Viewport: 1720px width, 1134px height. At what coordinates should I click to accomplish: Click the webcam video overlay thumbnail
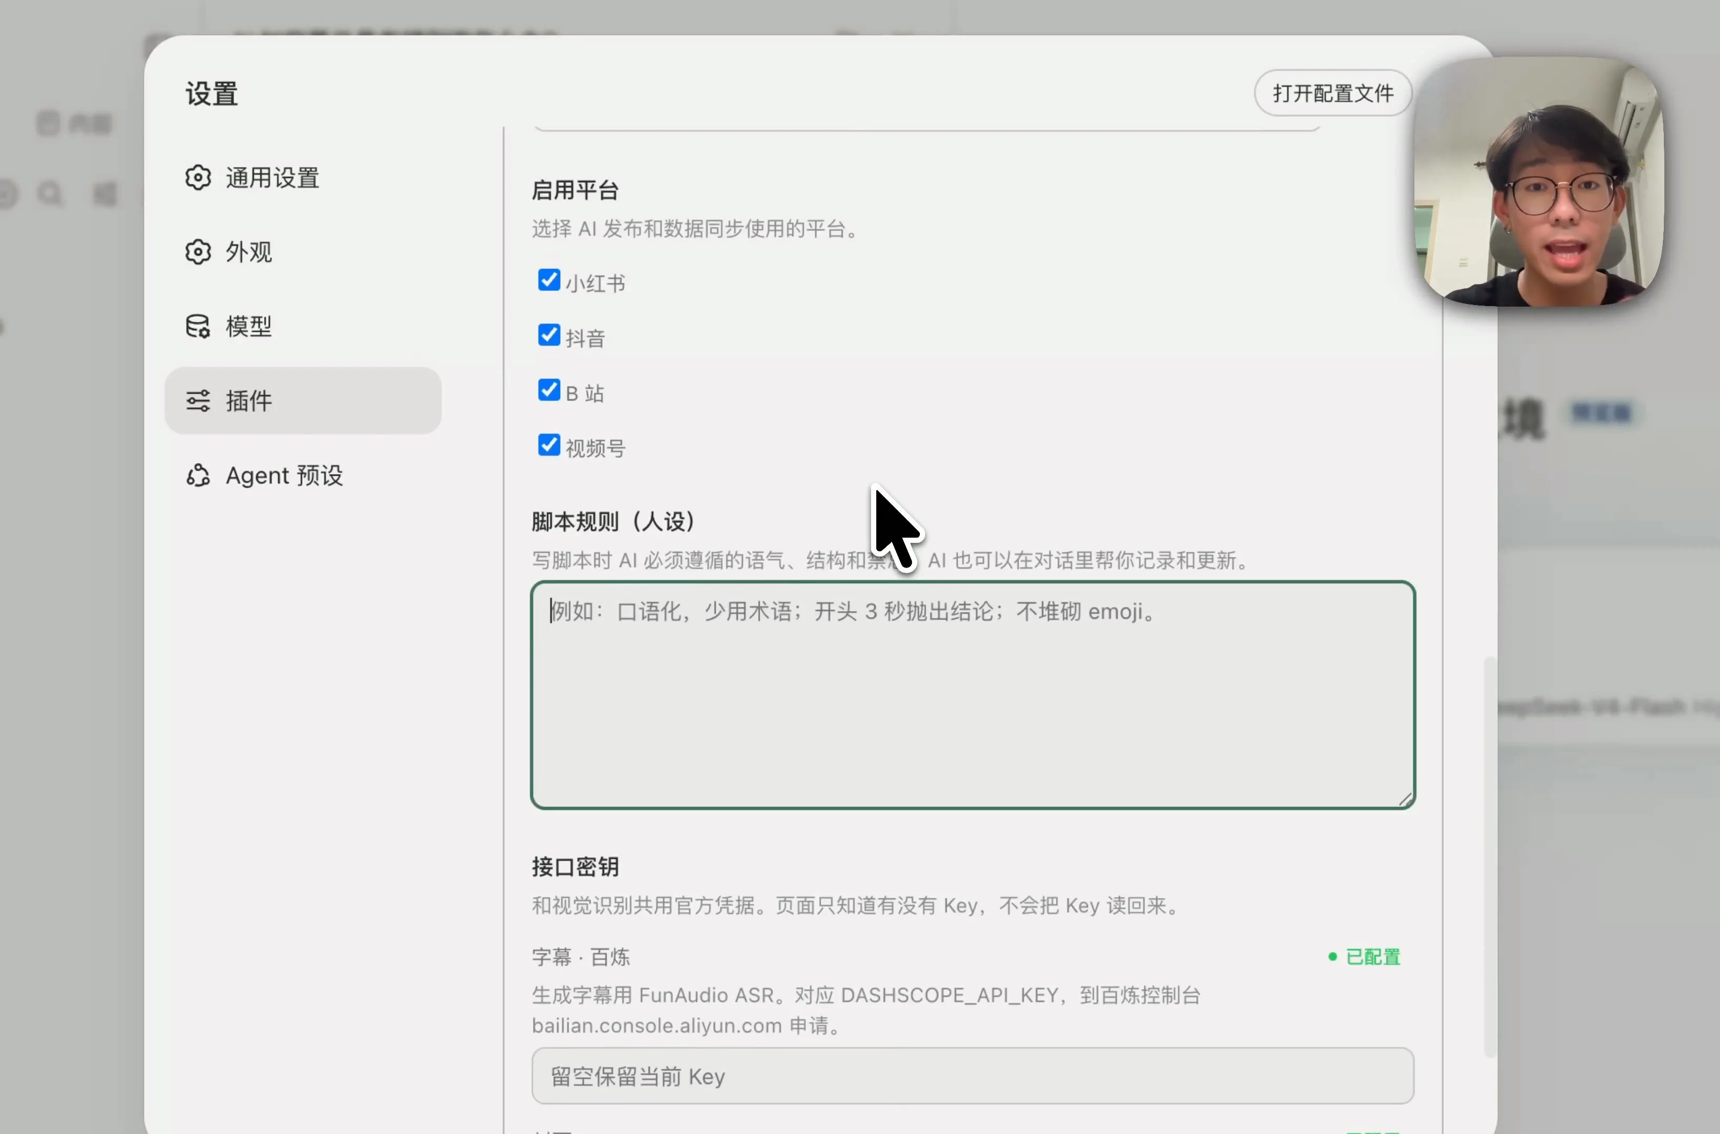[1538, 182]
